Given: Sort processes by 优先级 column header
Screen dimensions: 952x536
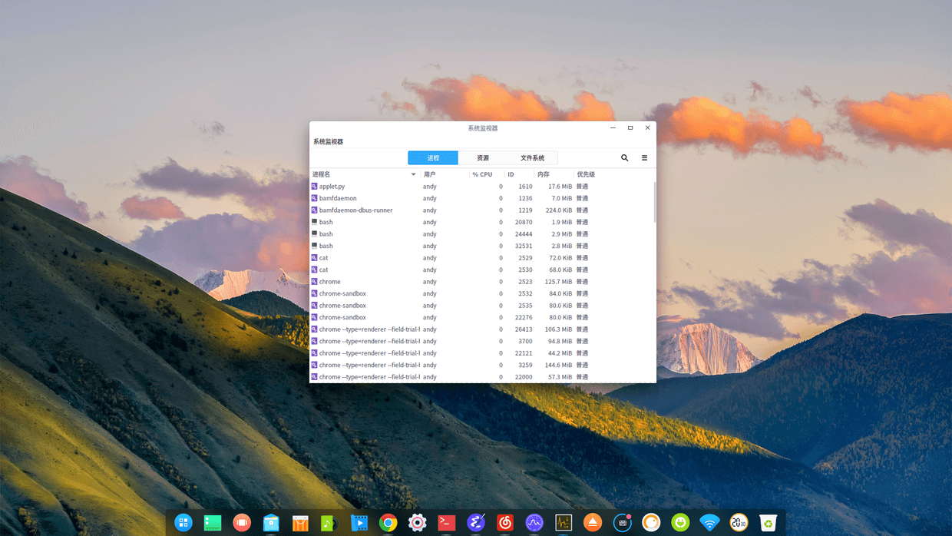Looking at the screenshot, I should [x=586, y=174].
